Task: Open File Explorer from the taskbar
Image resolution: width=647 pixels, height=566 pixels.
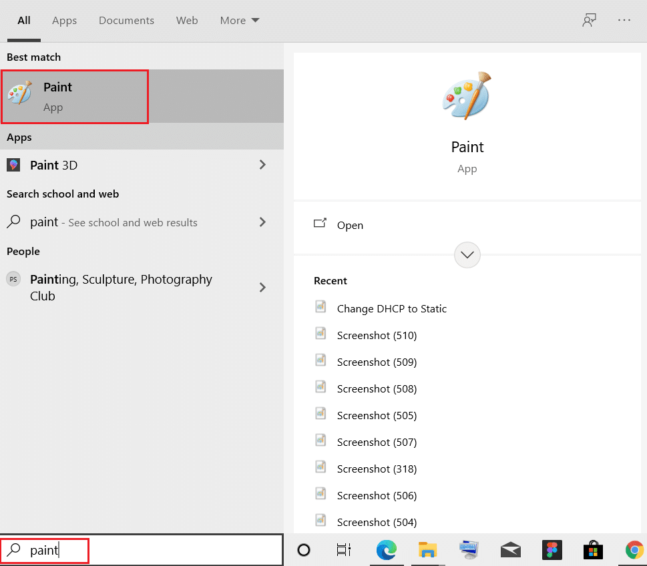Action: click(427, 550)
